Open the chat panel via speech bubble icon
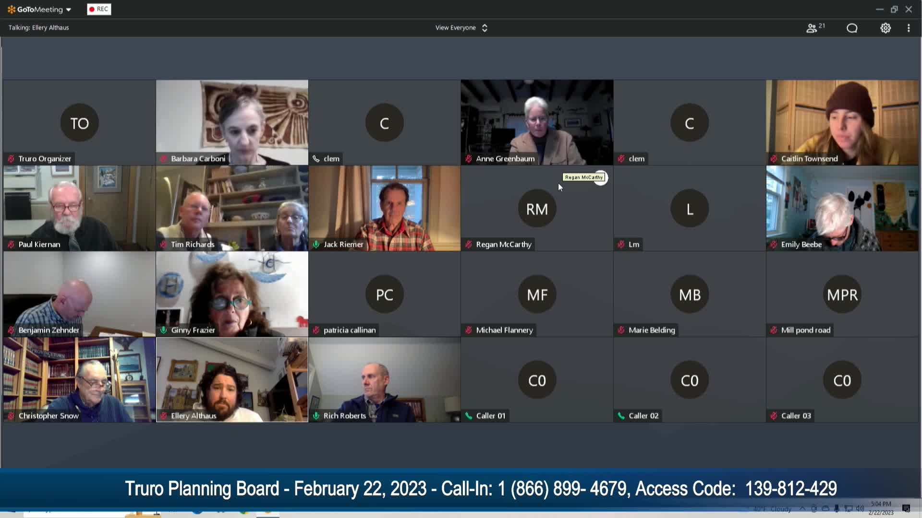Image resolution: width=922 pixels, height=518 pixels. pyautogui.click(x=852, y=27)
